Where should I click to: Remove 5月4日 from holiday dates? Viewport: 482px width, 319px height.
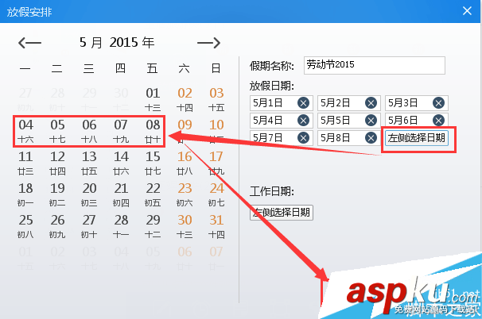[x=303, y=121]
